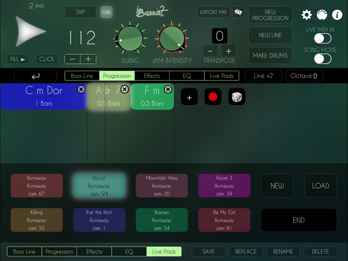Generate a New Line
The width and height of the screenshot is (348, 261).
[x=270, y=35]
